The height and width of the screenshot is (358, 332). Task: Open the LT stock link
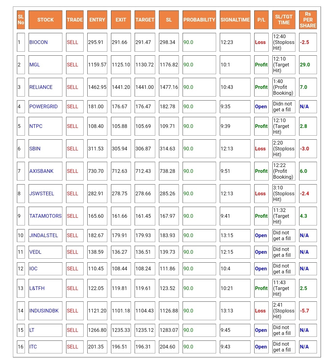pyautogui.click(x=32, y=330)
